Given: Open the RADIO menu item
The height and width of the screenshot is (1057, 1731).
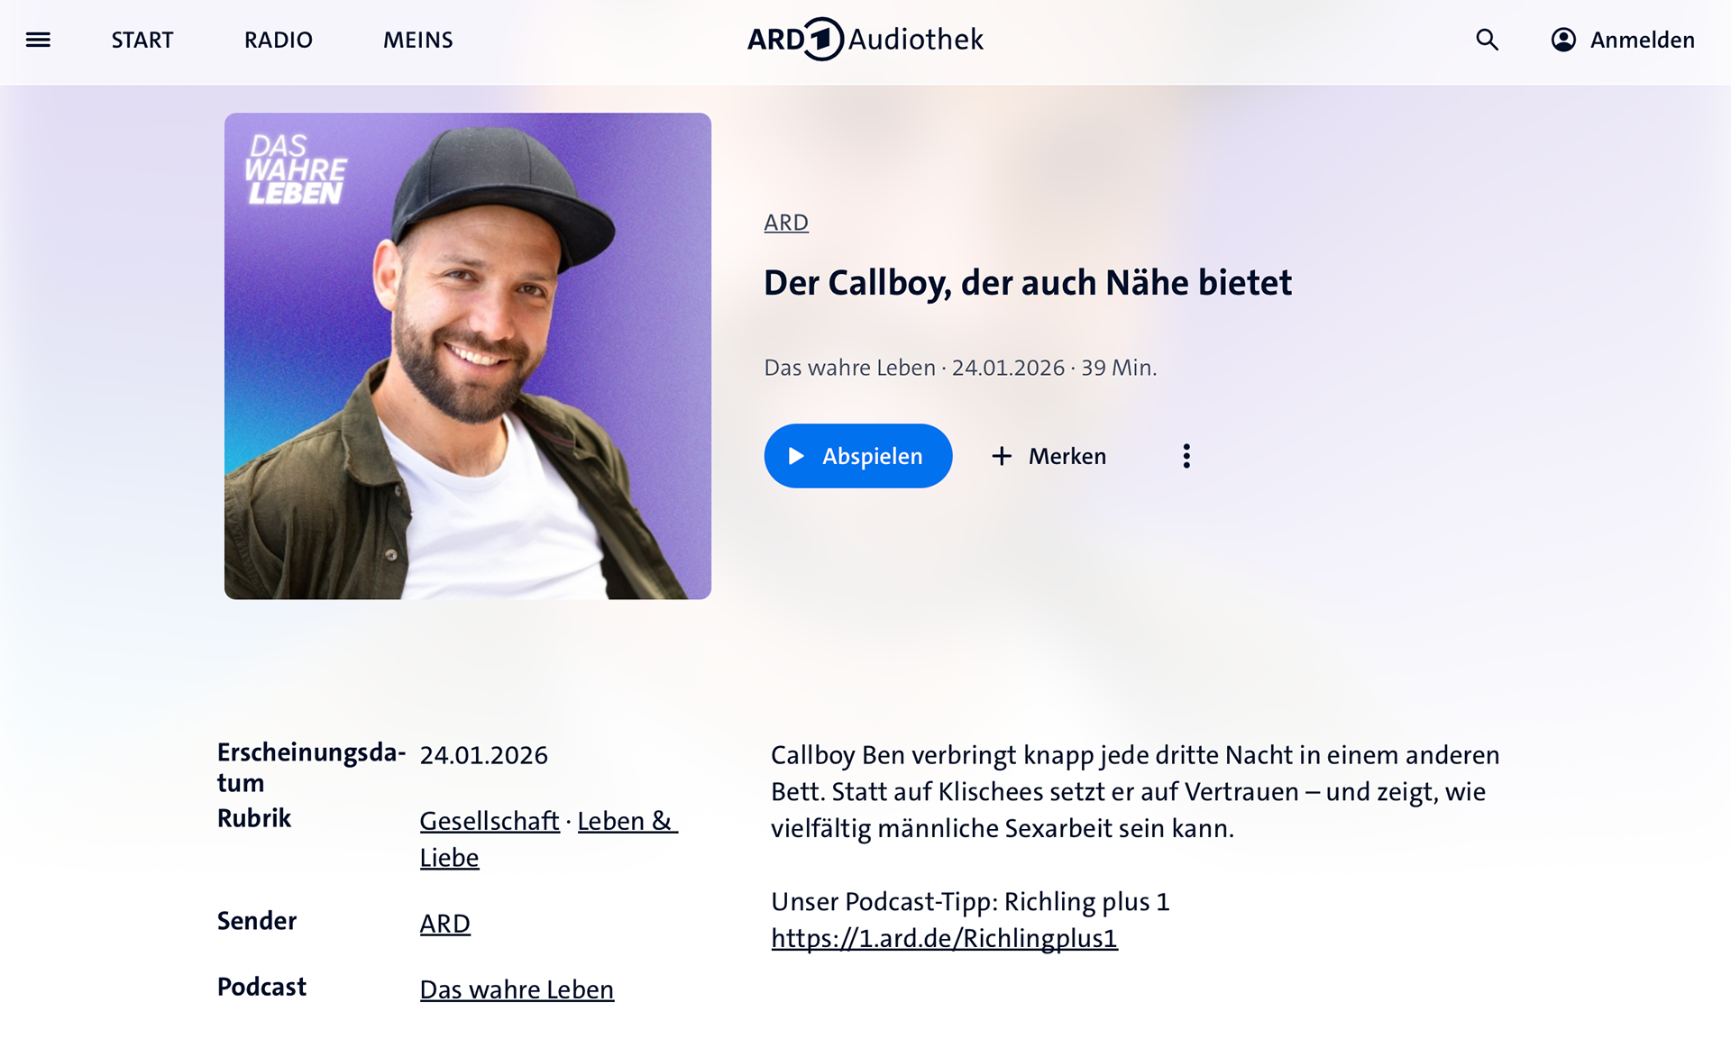Looking at the screenshot, I should 279,40.
